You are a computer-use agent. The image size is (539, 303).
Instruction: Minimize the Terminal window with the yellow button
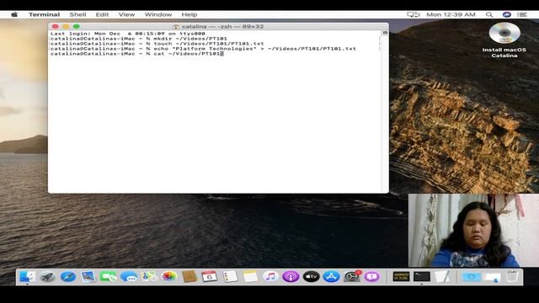[66, 26]
